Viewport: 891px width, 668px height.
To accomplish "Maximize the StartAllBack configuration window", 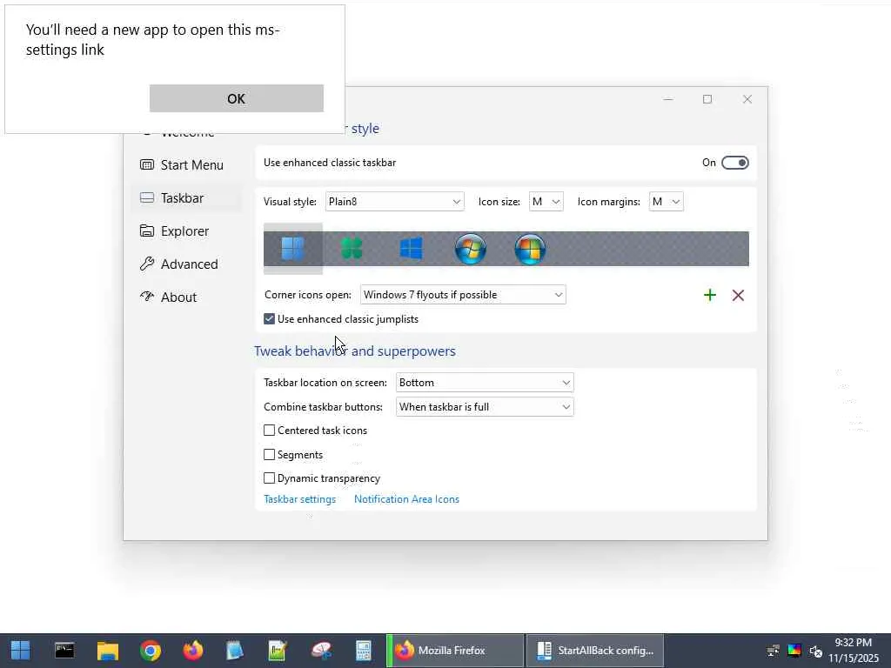I will 707,99.
